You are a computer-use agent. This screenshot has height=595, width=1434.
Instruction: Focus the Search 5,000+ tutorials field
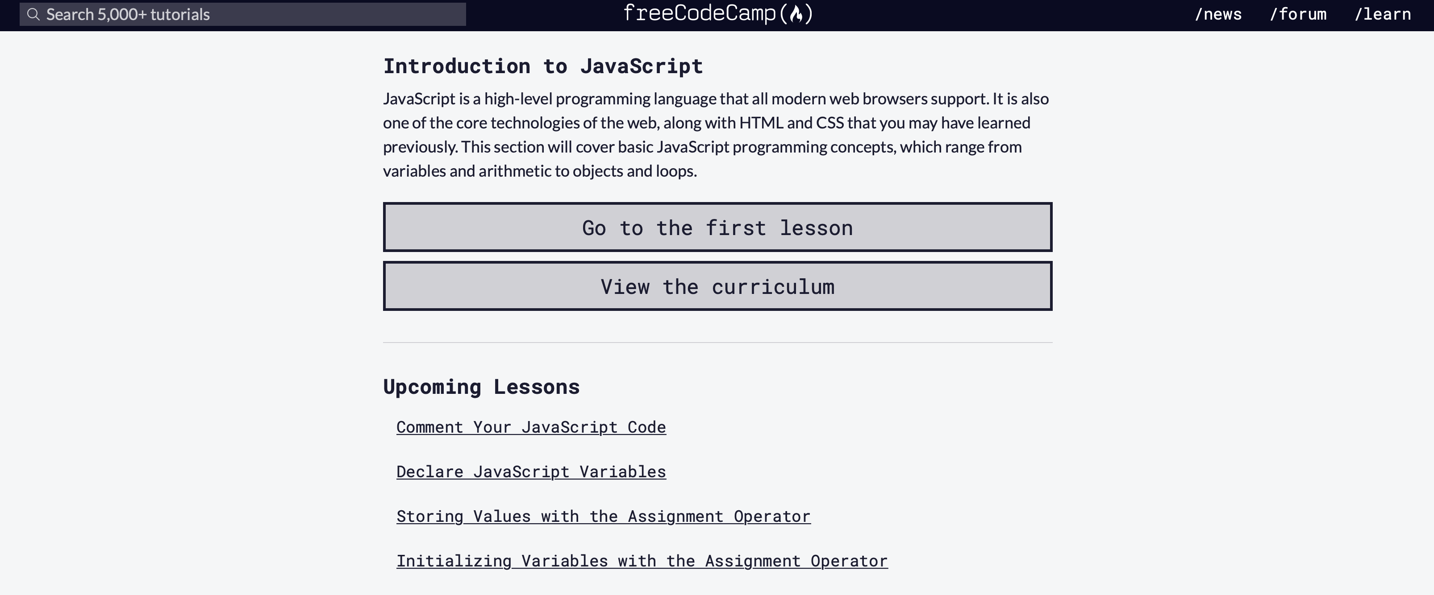point(250,14)
